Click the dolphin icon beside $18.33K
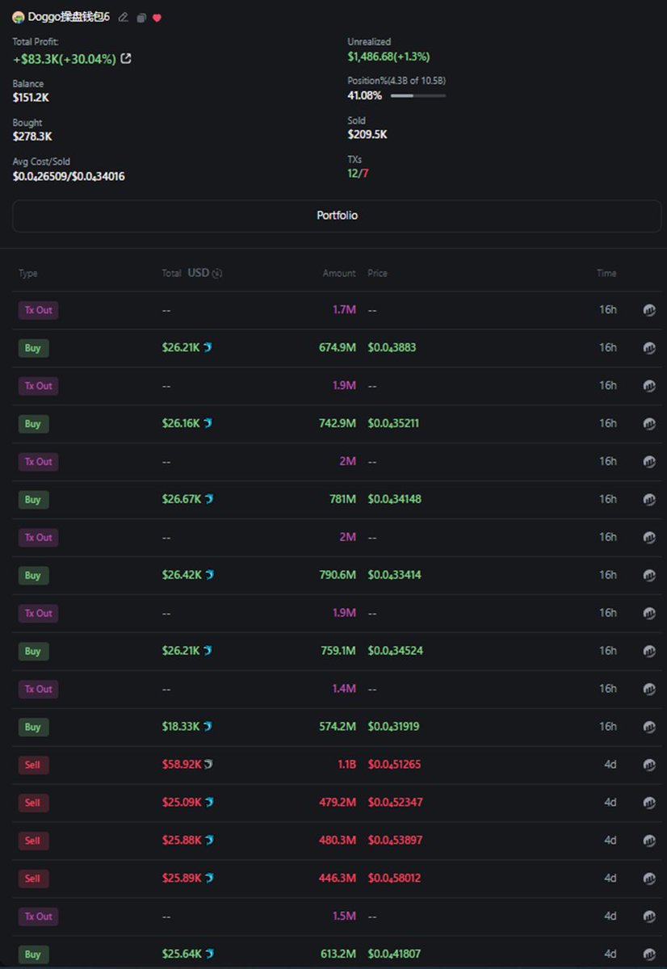 click(208, 727)
